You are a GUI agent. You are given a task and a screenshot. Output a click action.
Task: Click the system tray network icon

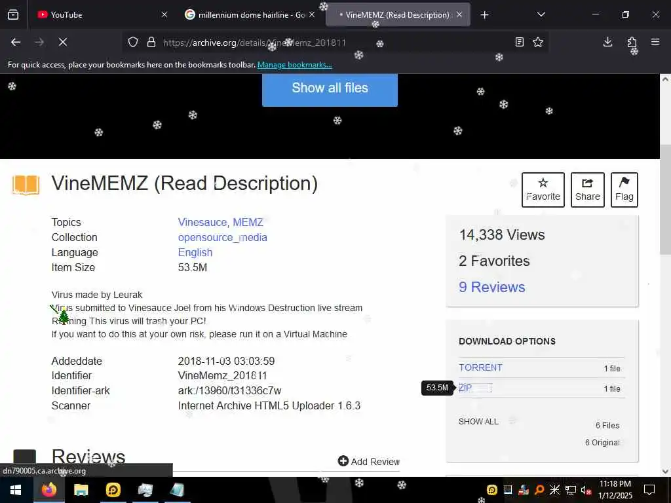pyautogui.click(x=571, y=490)
